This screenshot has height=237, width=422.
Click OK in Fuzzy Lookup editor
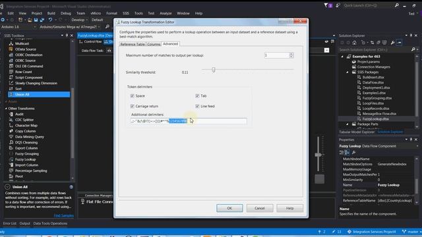pyautogui.click(x=229, y=208)
